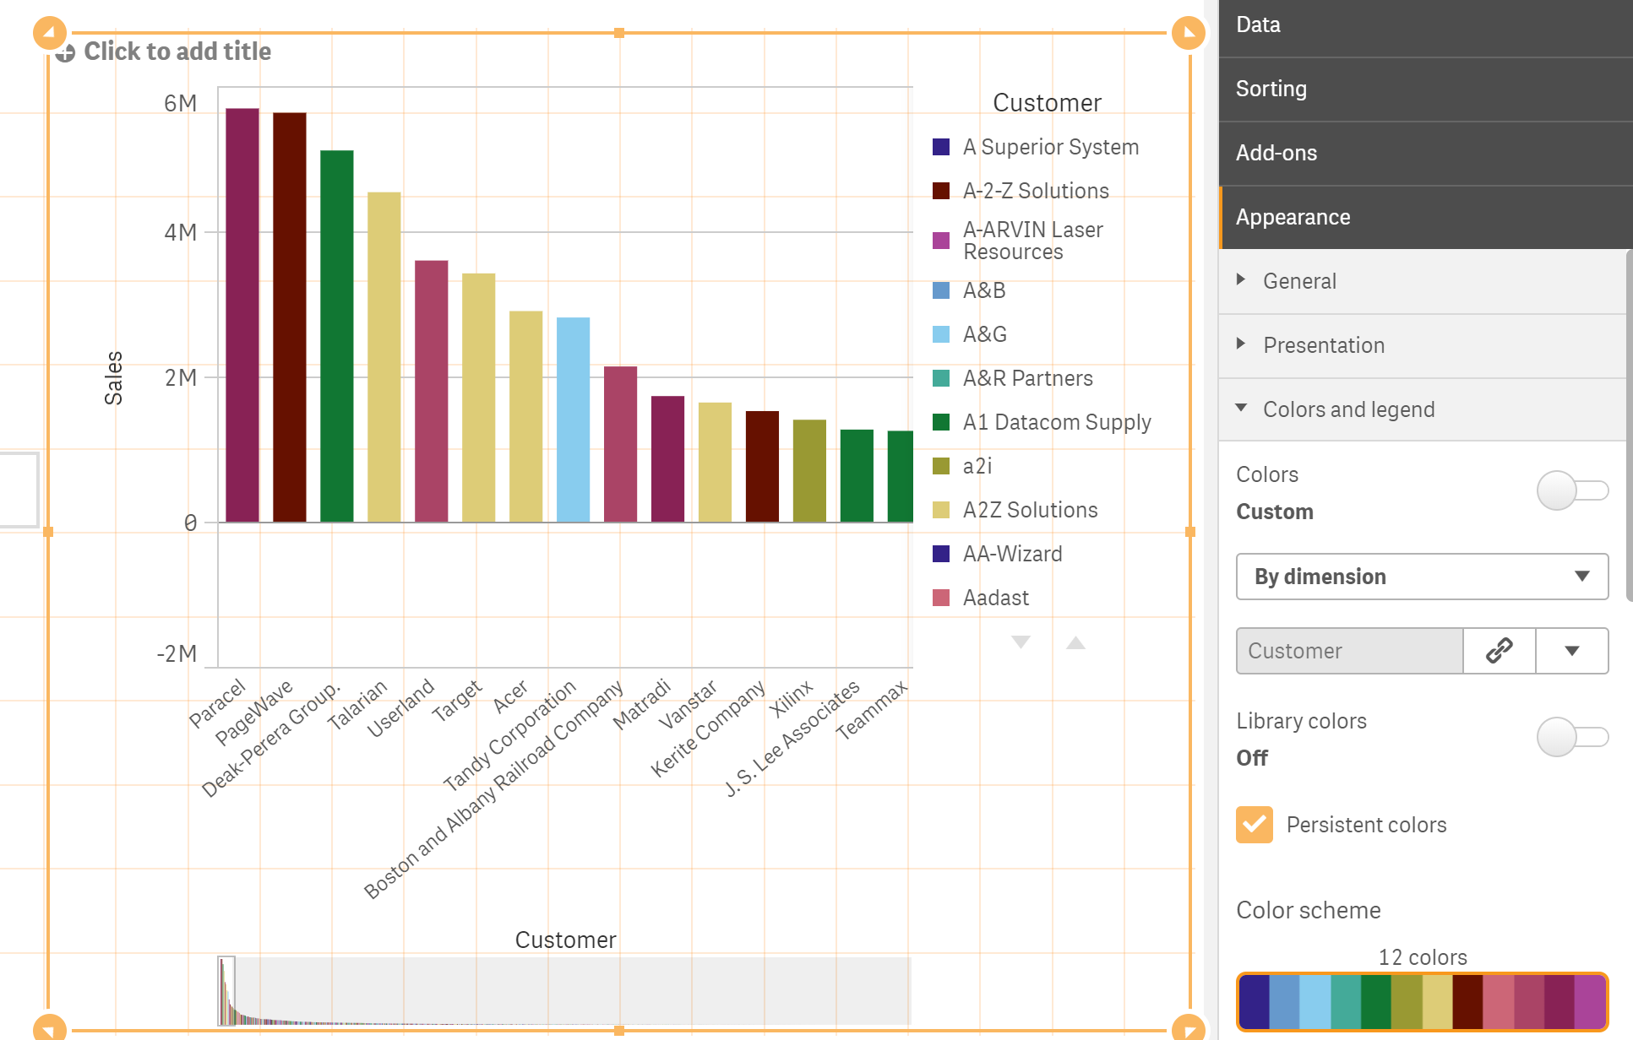Screen dimensions: 1633x1040
Task: Click the Customer legend title
Action: point(1047,103)
